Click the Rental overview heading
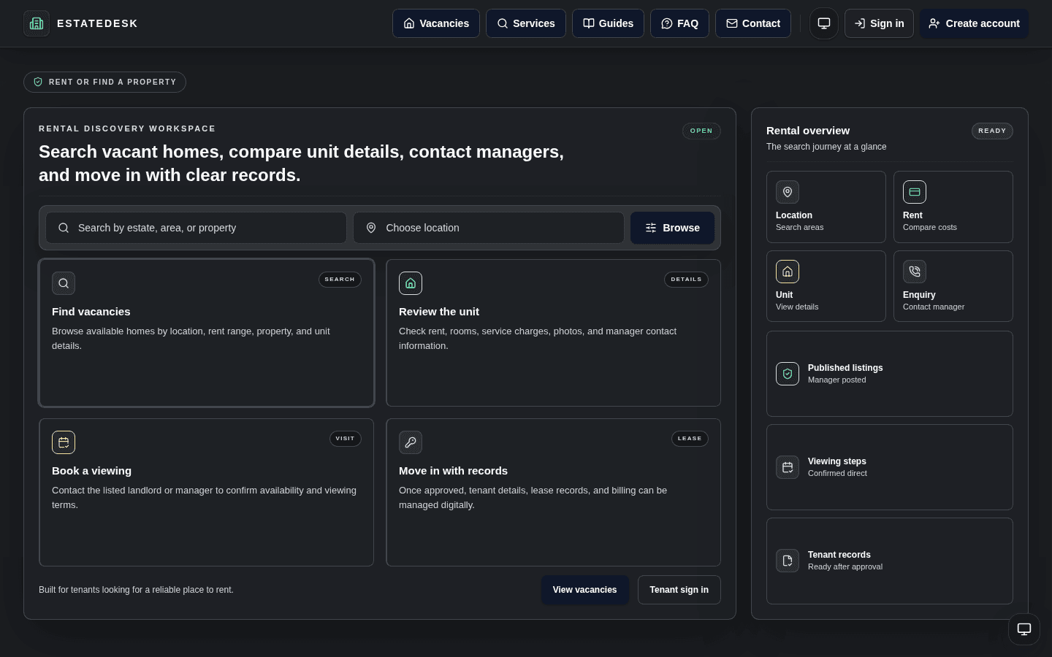The image size is (1052, 657). click(808, 131)
